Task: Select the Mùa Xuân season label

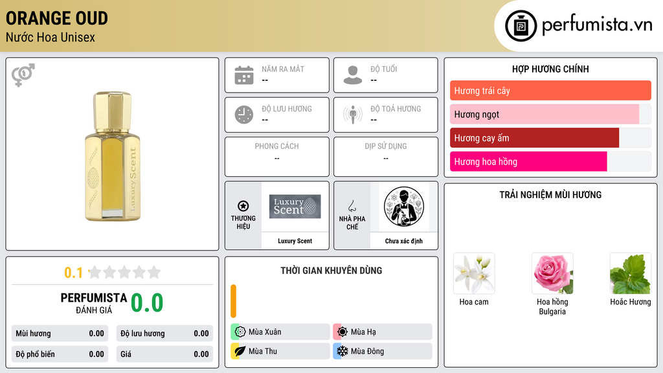Action: pos(265,332)
